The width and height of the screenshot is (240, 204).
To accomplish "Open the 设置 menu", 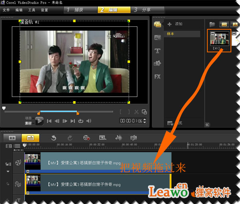I will pos(44,10).
